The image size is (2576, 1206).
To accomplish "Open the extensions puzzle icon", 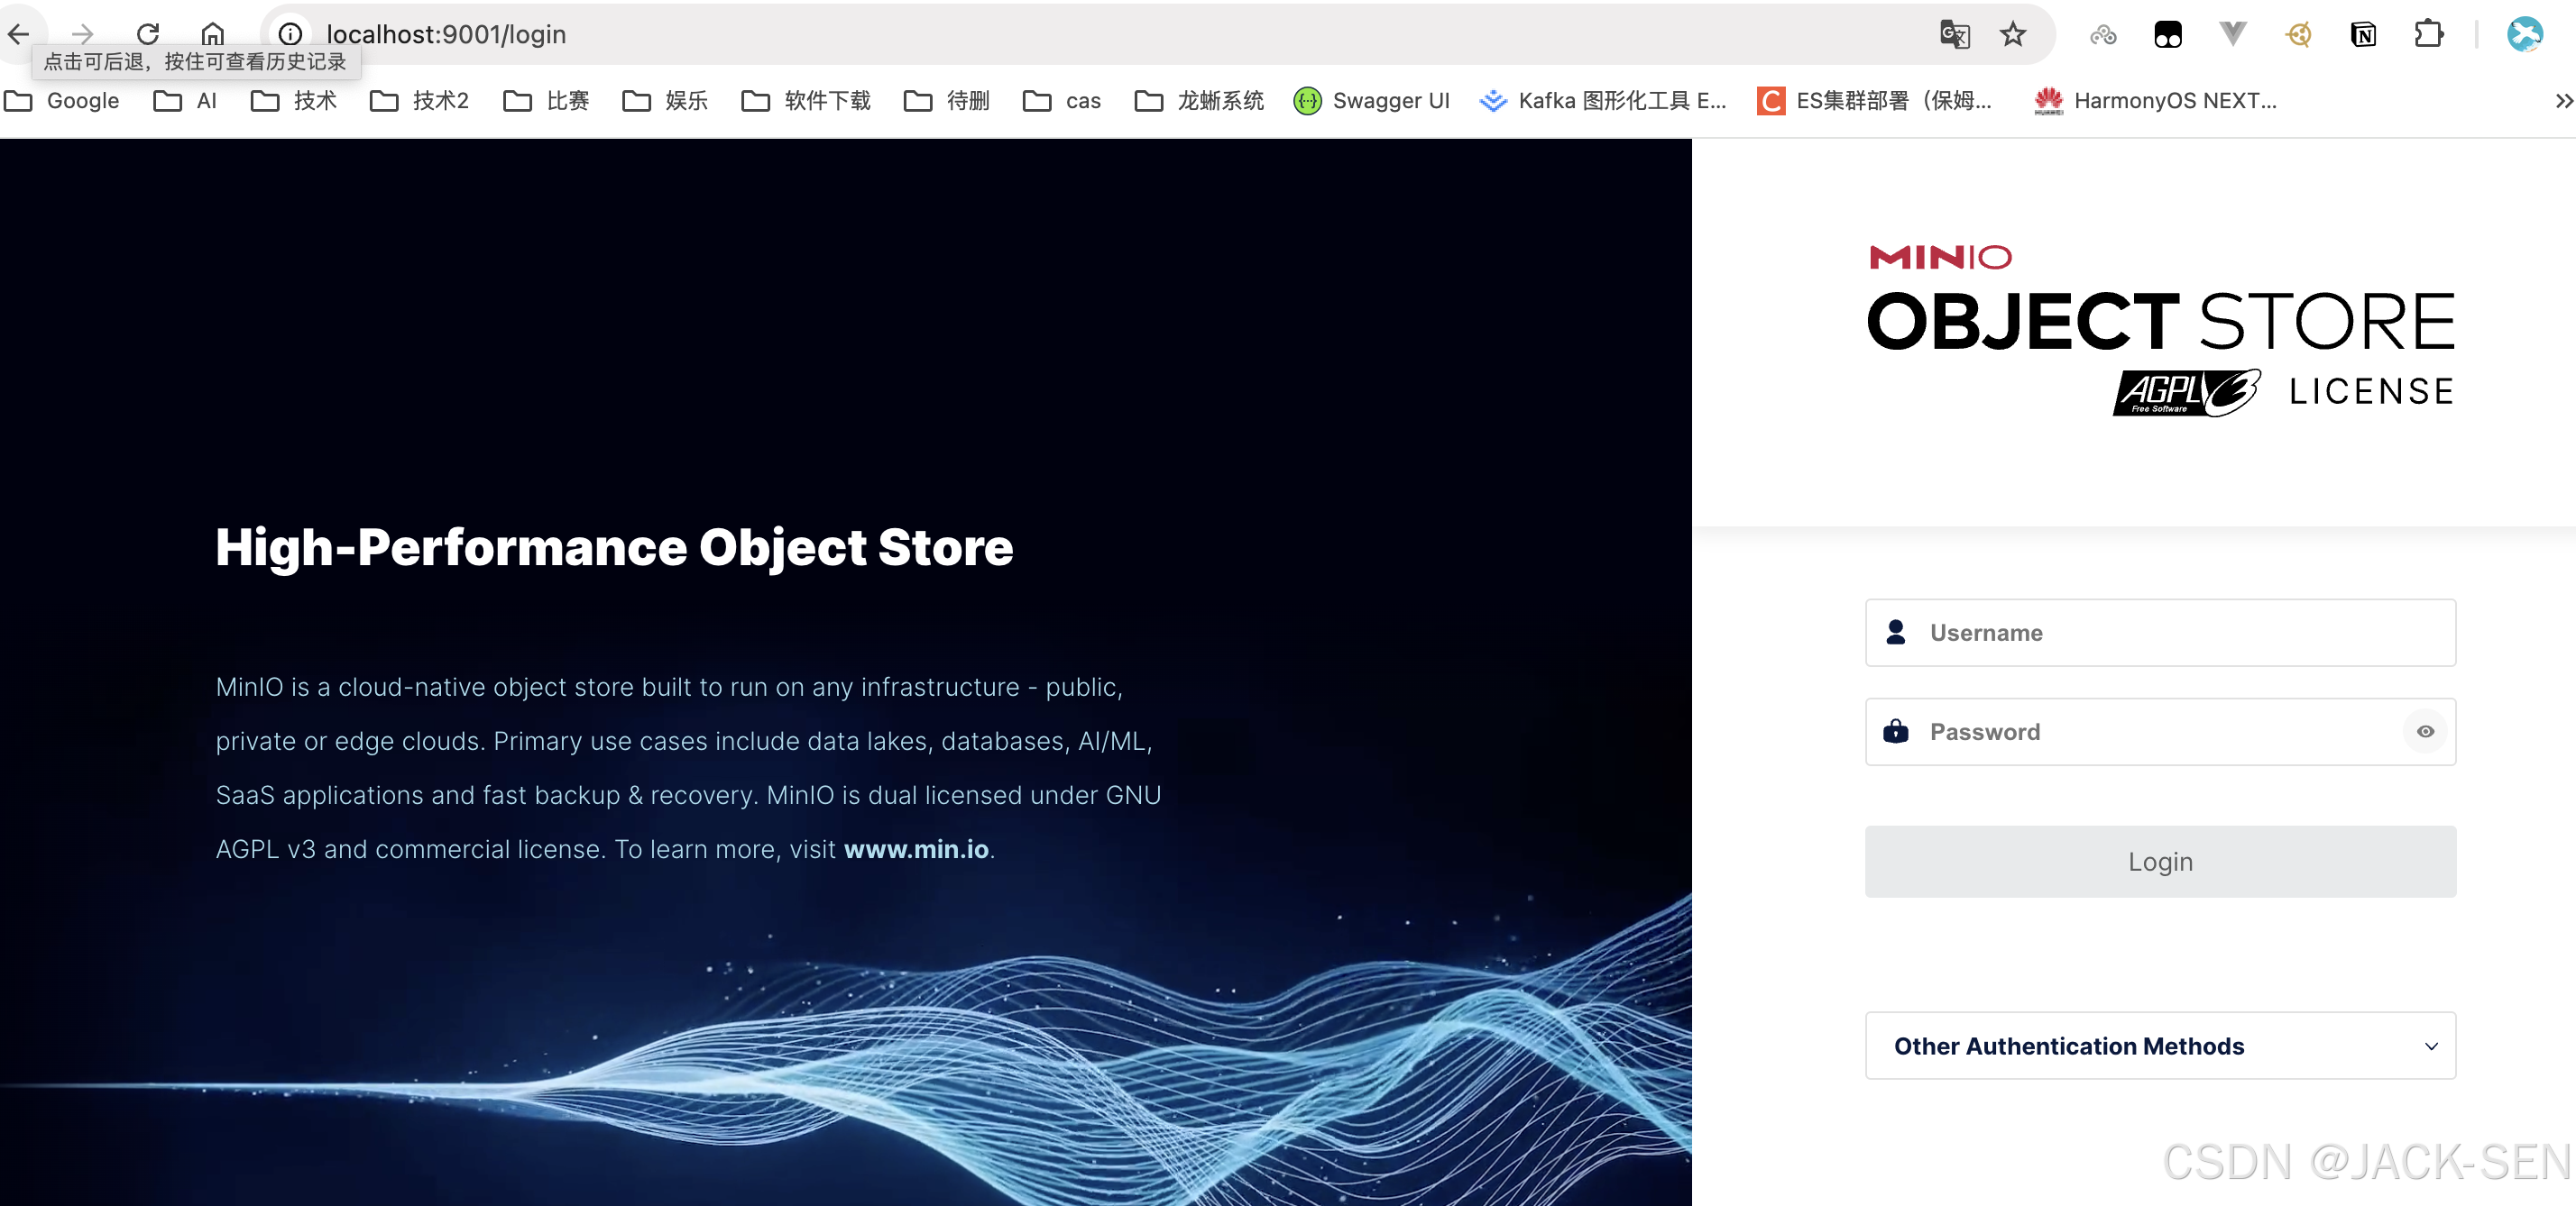I will pyautogui.click(x=2428, y=35).
